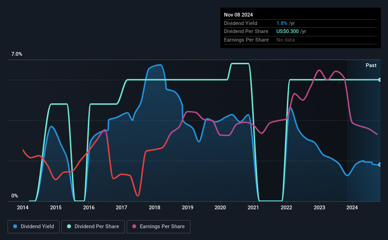Click the 2024 x-axis label
Image resolution: width=388 pixels, height=240 pixels.
[x=352, y=207]
